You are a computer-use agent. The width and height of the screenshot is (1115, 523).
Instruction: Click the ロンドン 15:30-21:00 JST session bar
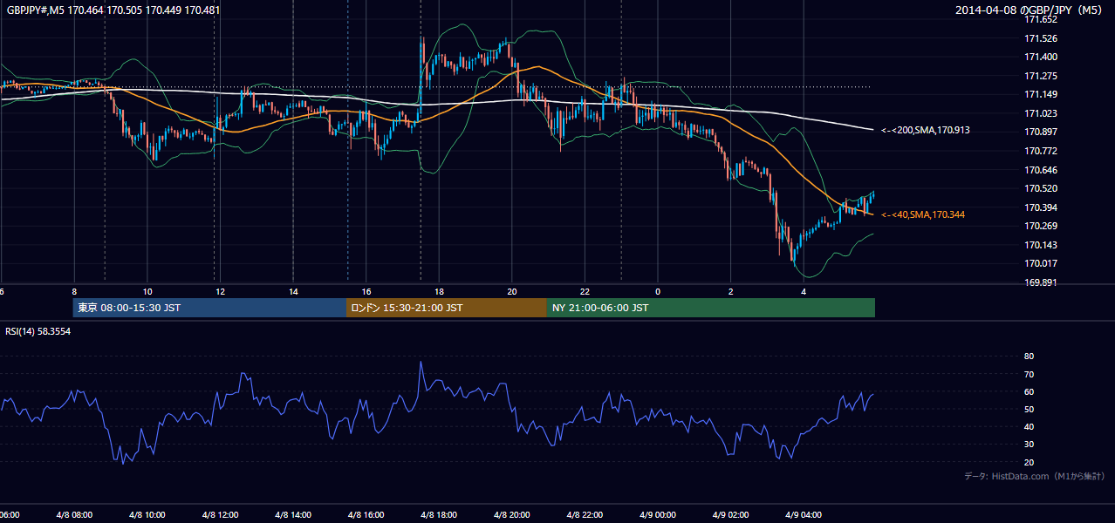click(447, 308)
